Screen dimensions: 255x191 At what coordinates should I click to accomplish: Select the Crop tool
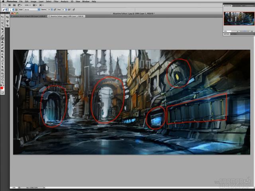[2, 29]
